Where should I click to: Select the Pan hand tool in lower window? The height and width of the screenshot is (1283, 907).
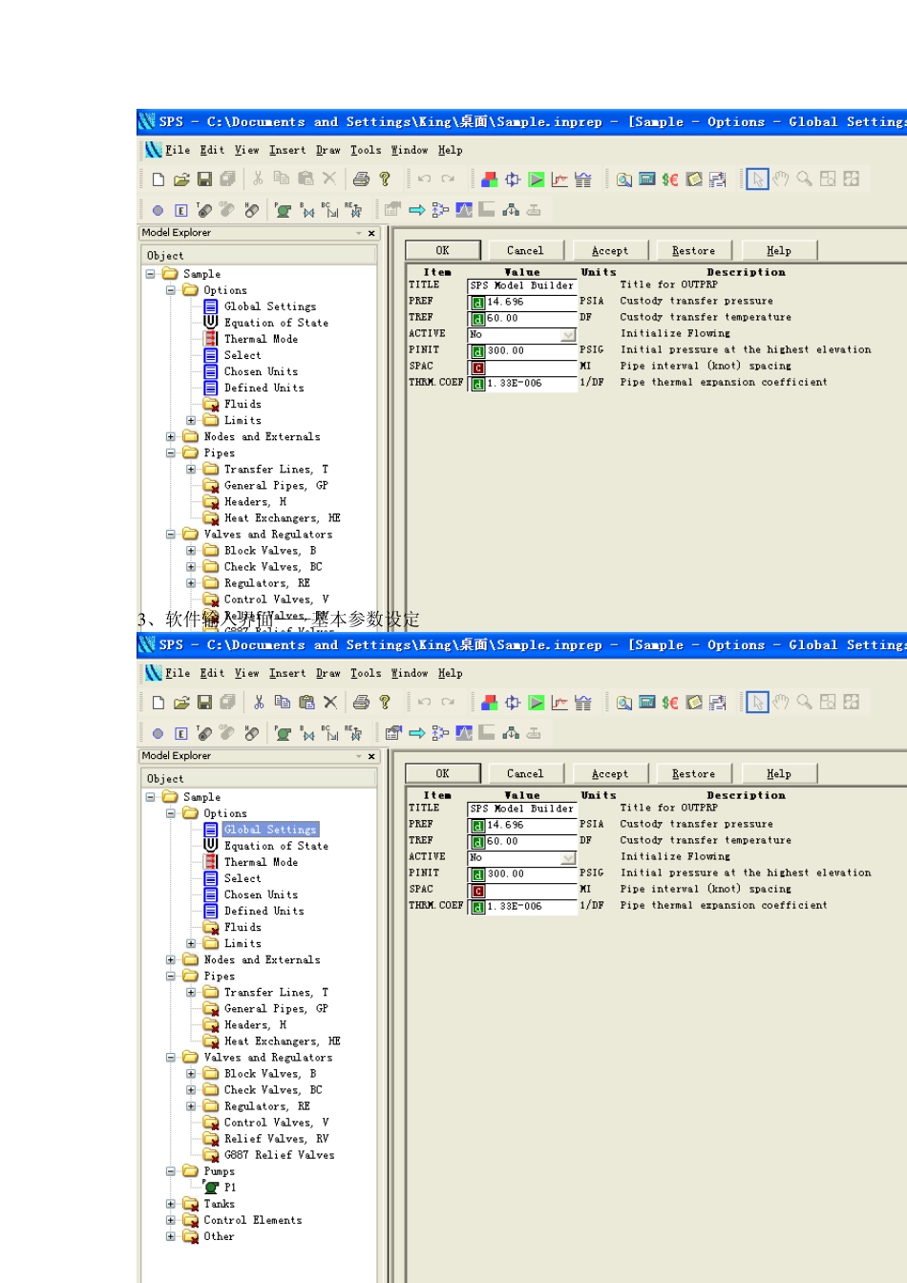781,703
